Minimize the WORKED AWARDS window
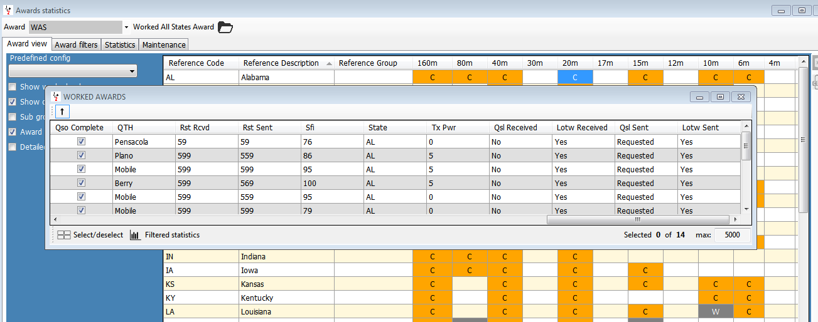Screen dimensions: 818x322 pos(699,96)
